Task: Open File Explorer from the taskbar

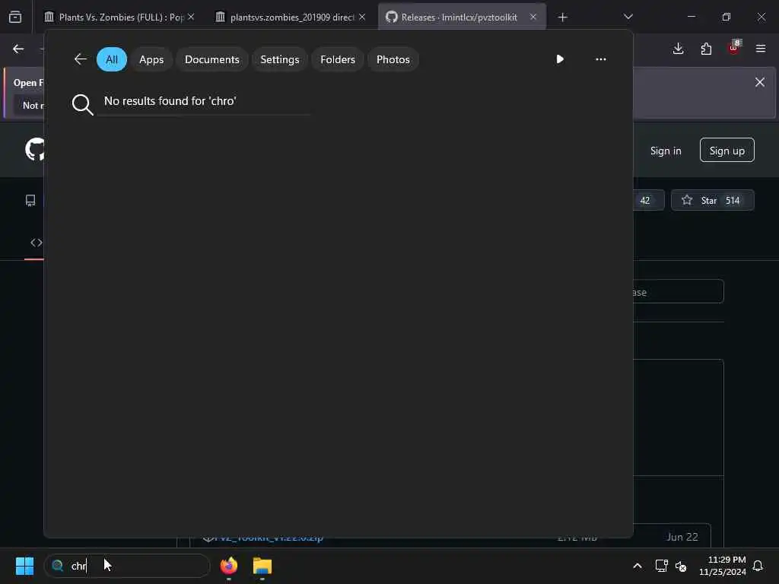Action: tap(262, 566)
